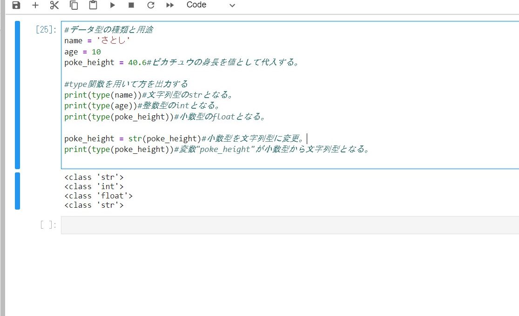Restart the kernel with the circular arrow
Screen dimensions: 519x316
[x=151, y=5]
